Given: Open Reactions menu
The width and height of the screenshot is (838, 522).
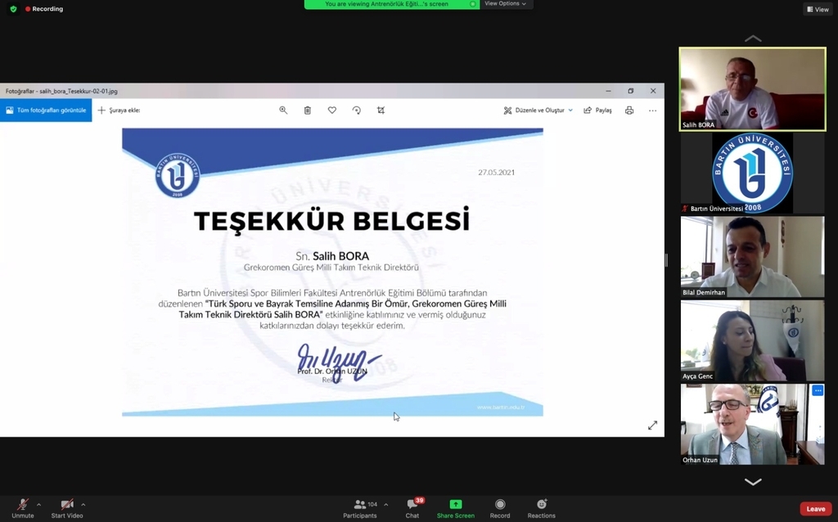Looking at the screenshot, I should coord(542,508).
